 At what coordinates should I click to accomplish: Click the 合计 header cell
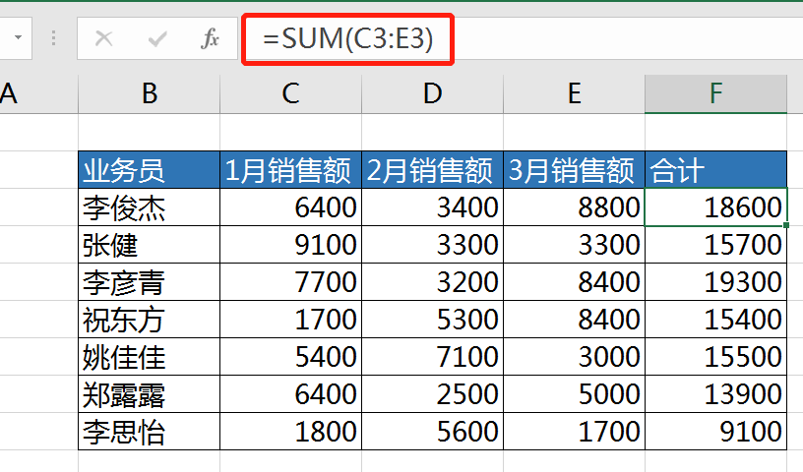(716, 169)
